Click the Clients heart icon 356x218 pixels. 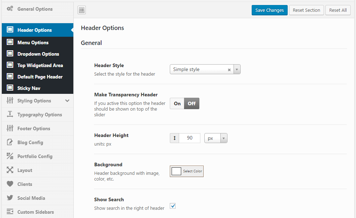tap(10, 184)
